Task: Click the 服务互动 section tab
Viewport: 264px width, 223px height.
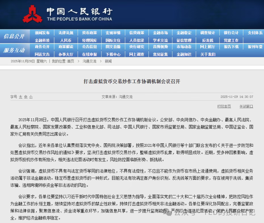Action: click(14, 50)
